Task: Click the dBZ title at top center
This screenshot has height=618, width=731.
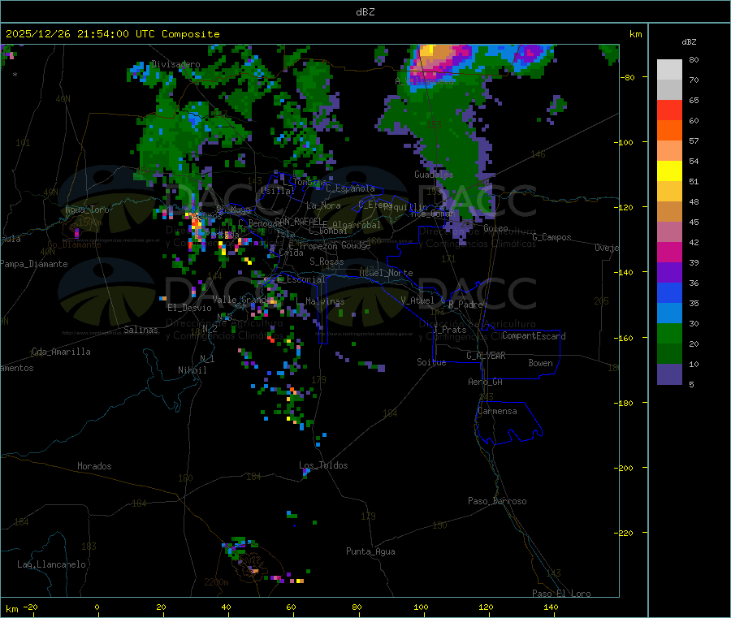Action: tap(365, 12)
